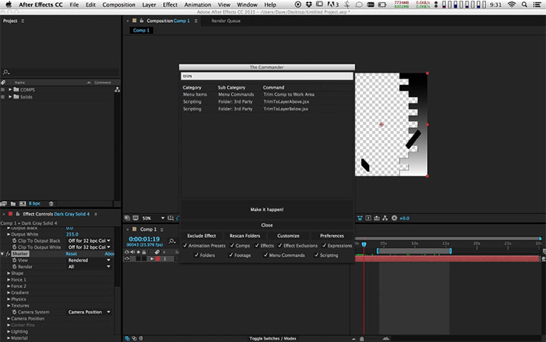Open the Effect menu in menu bar
The image size is (546, 342).
171,5
